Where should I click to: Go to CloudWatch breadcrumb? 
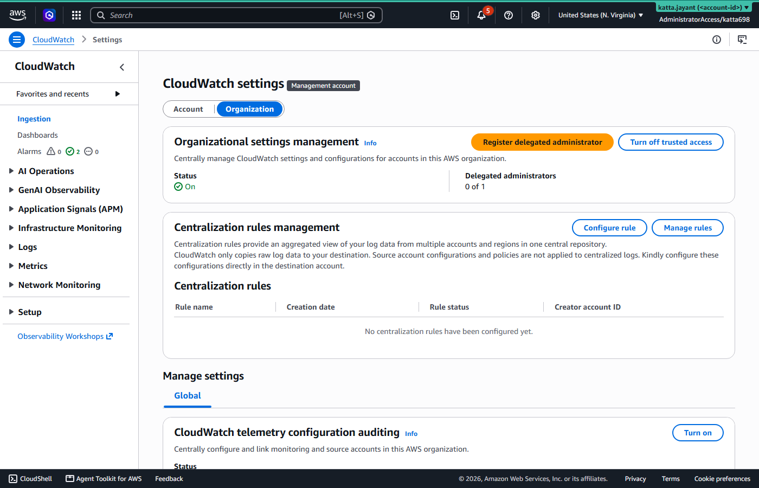pyautogui.click(x=53, y=40)
